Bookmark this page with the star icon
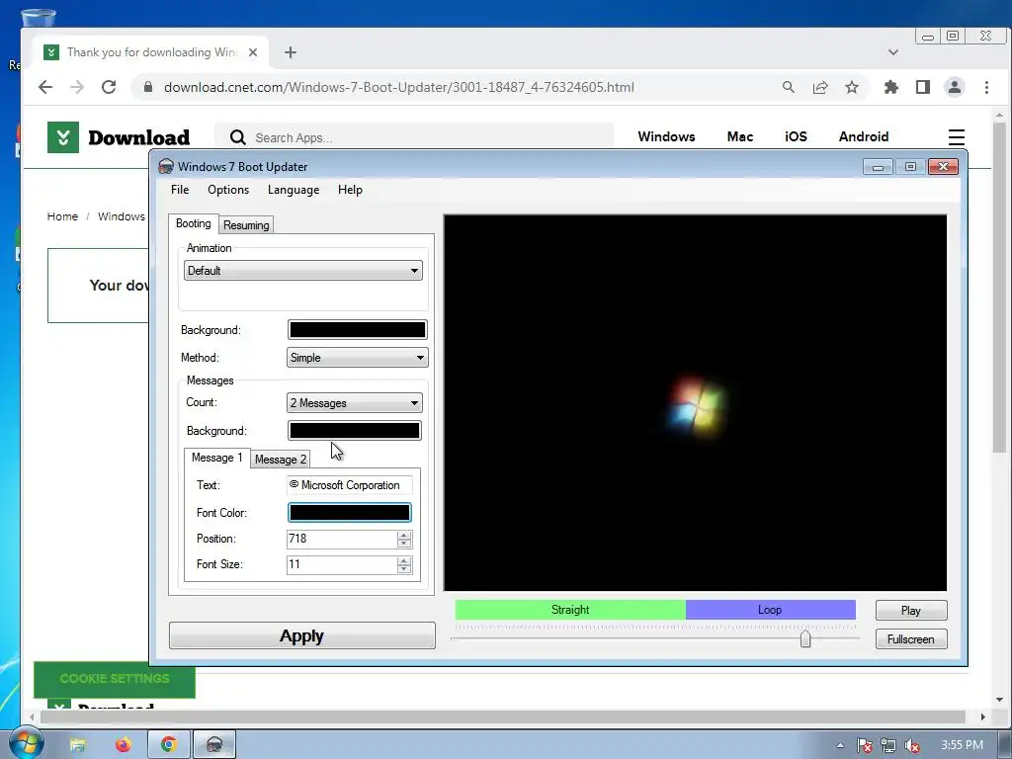 pyautogui.click(x=852, y=87)
